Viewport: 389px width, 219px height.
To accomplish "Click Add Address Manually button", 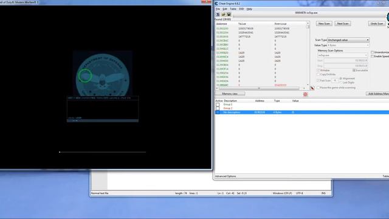I will (377, 94).
